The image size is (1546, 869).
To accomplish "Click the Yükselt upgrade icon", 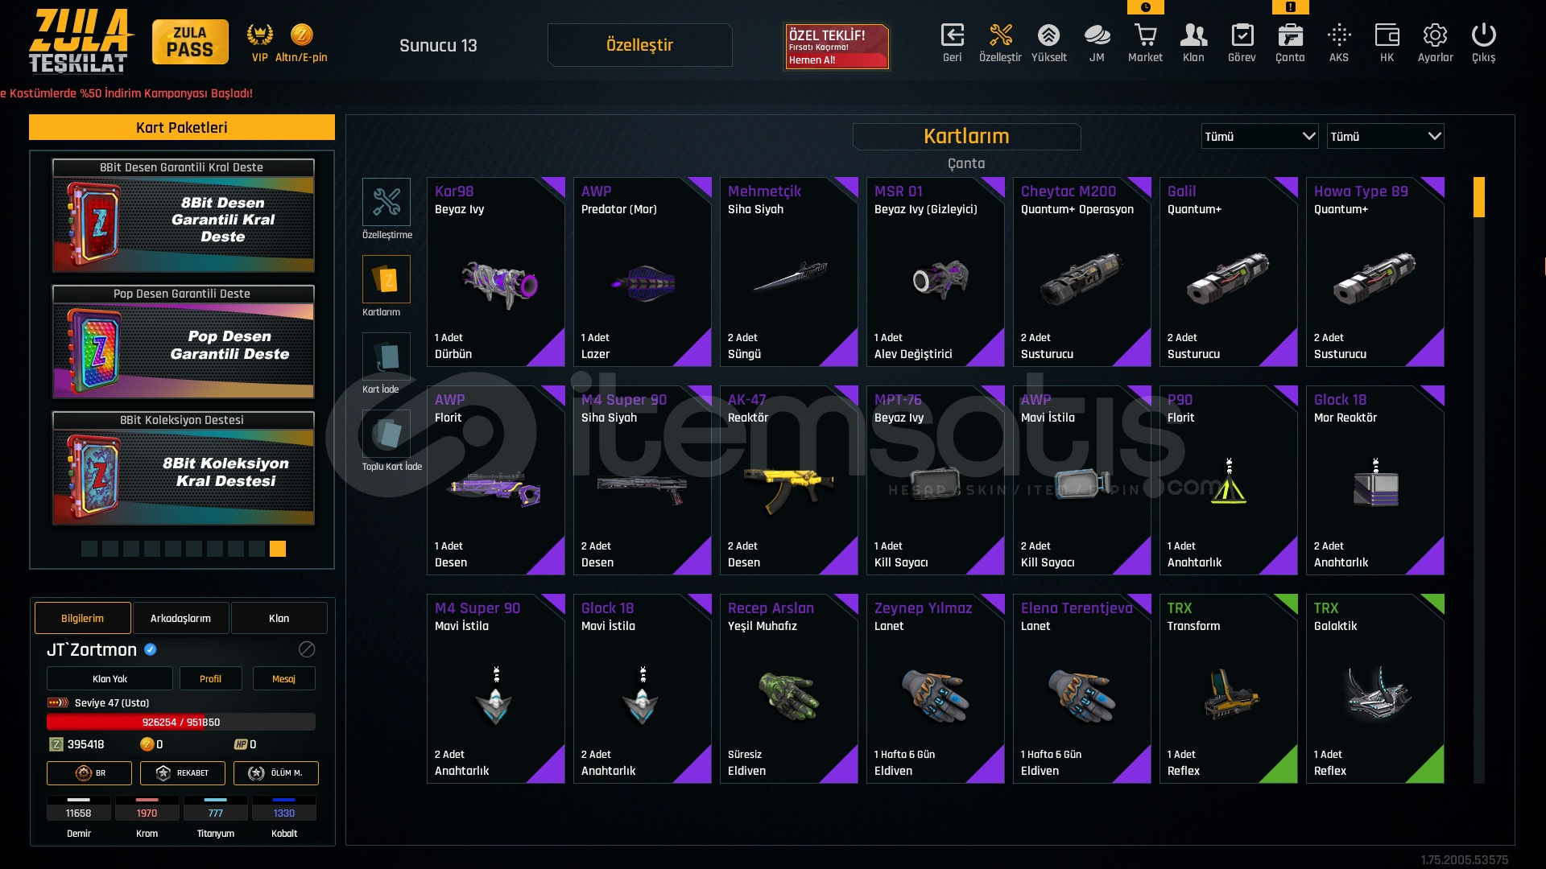I will (1048, 36).
